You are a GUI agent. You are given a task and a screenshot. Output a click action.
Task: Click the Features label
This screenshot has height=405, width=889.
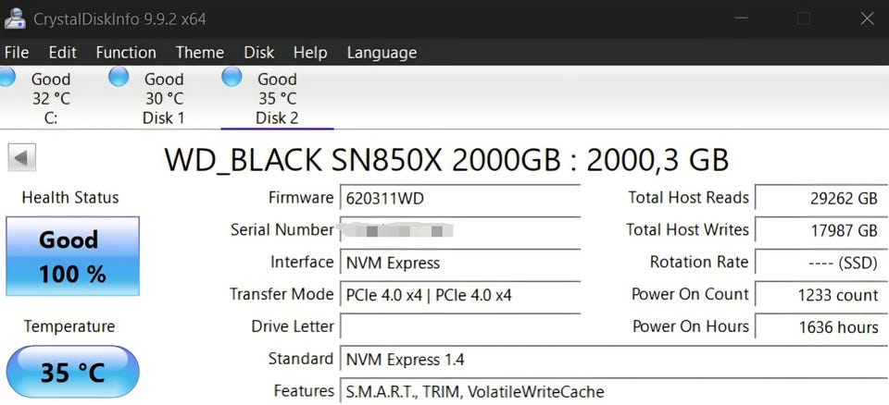click(304, 391)
